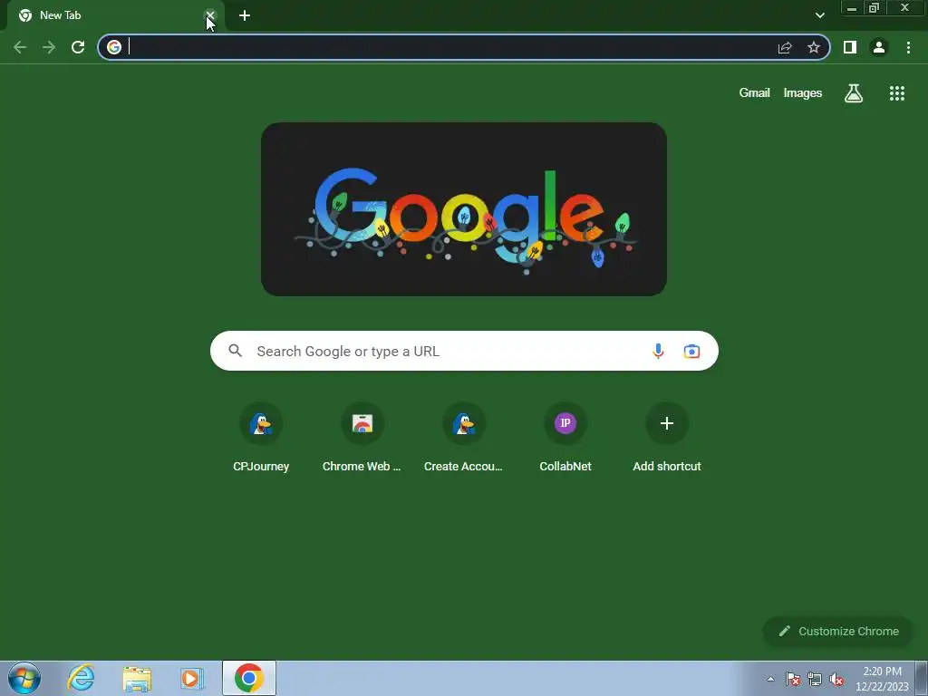Image resolution: width=928 pixels, height=696 pixels.
Task: Click the Google holiday doodle
Action: 464,209
